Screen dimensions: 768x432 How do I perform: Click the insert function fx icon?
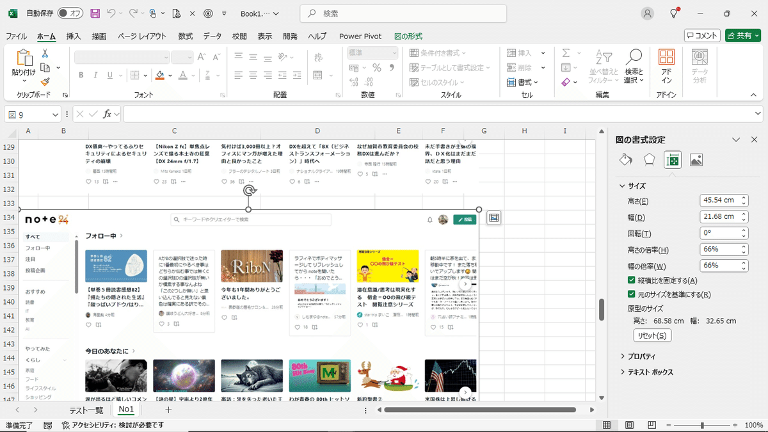tap(108, 114)
